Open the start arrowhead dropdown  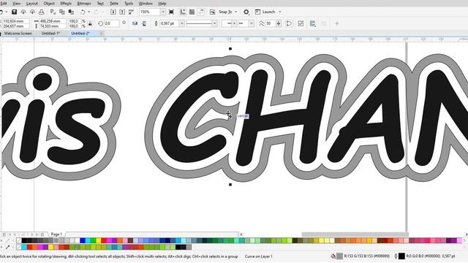(x=234, y=23)
